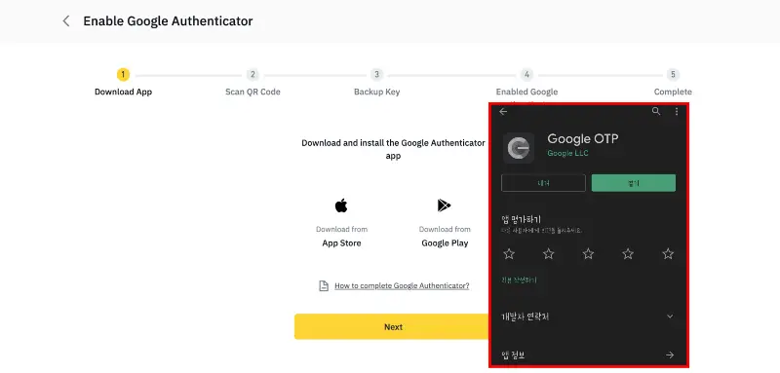The image size is (780, 373).
Task: Expand the 개발자 연락처 section chevron
Action: pyautogui.click(x=670, y=317)
